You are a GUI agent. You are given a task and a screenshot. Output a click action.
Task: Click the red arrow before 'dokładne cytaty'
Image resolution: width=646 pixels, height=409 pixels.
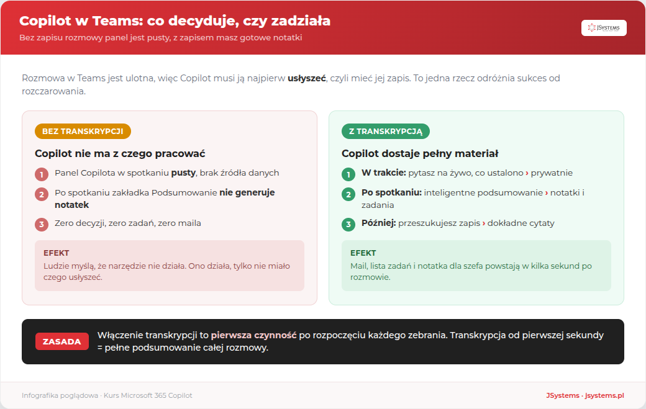coord(484,223)
